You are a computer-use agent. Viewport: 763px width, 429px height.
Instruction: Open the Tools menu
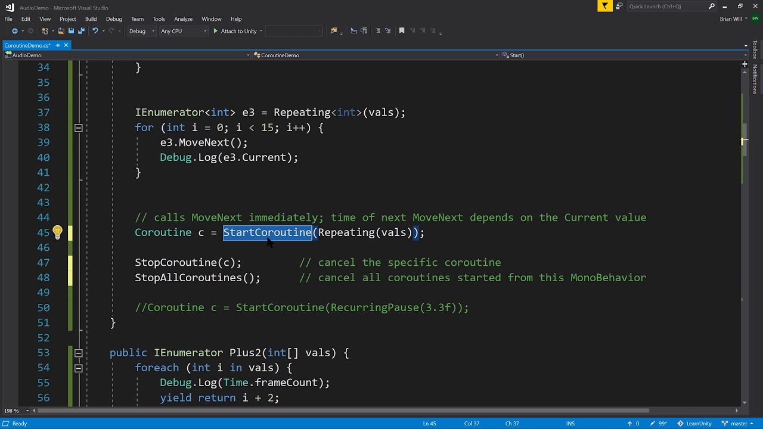pos(159,19)
